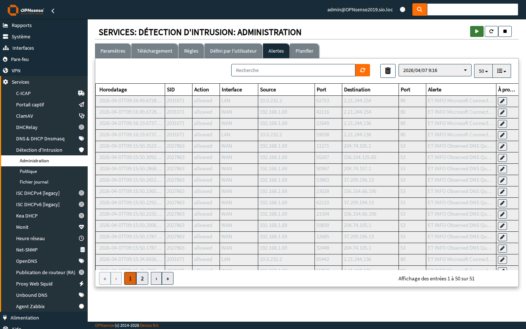Screen dimensions: 526x329
Task: Click the orange search magnifier button
Action: pyautogui.click(x=420, y=10)
